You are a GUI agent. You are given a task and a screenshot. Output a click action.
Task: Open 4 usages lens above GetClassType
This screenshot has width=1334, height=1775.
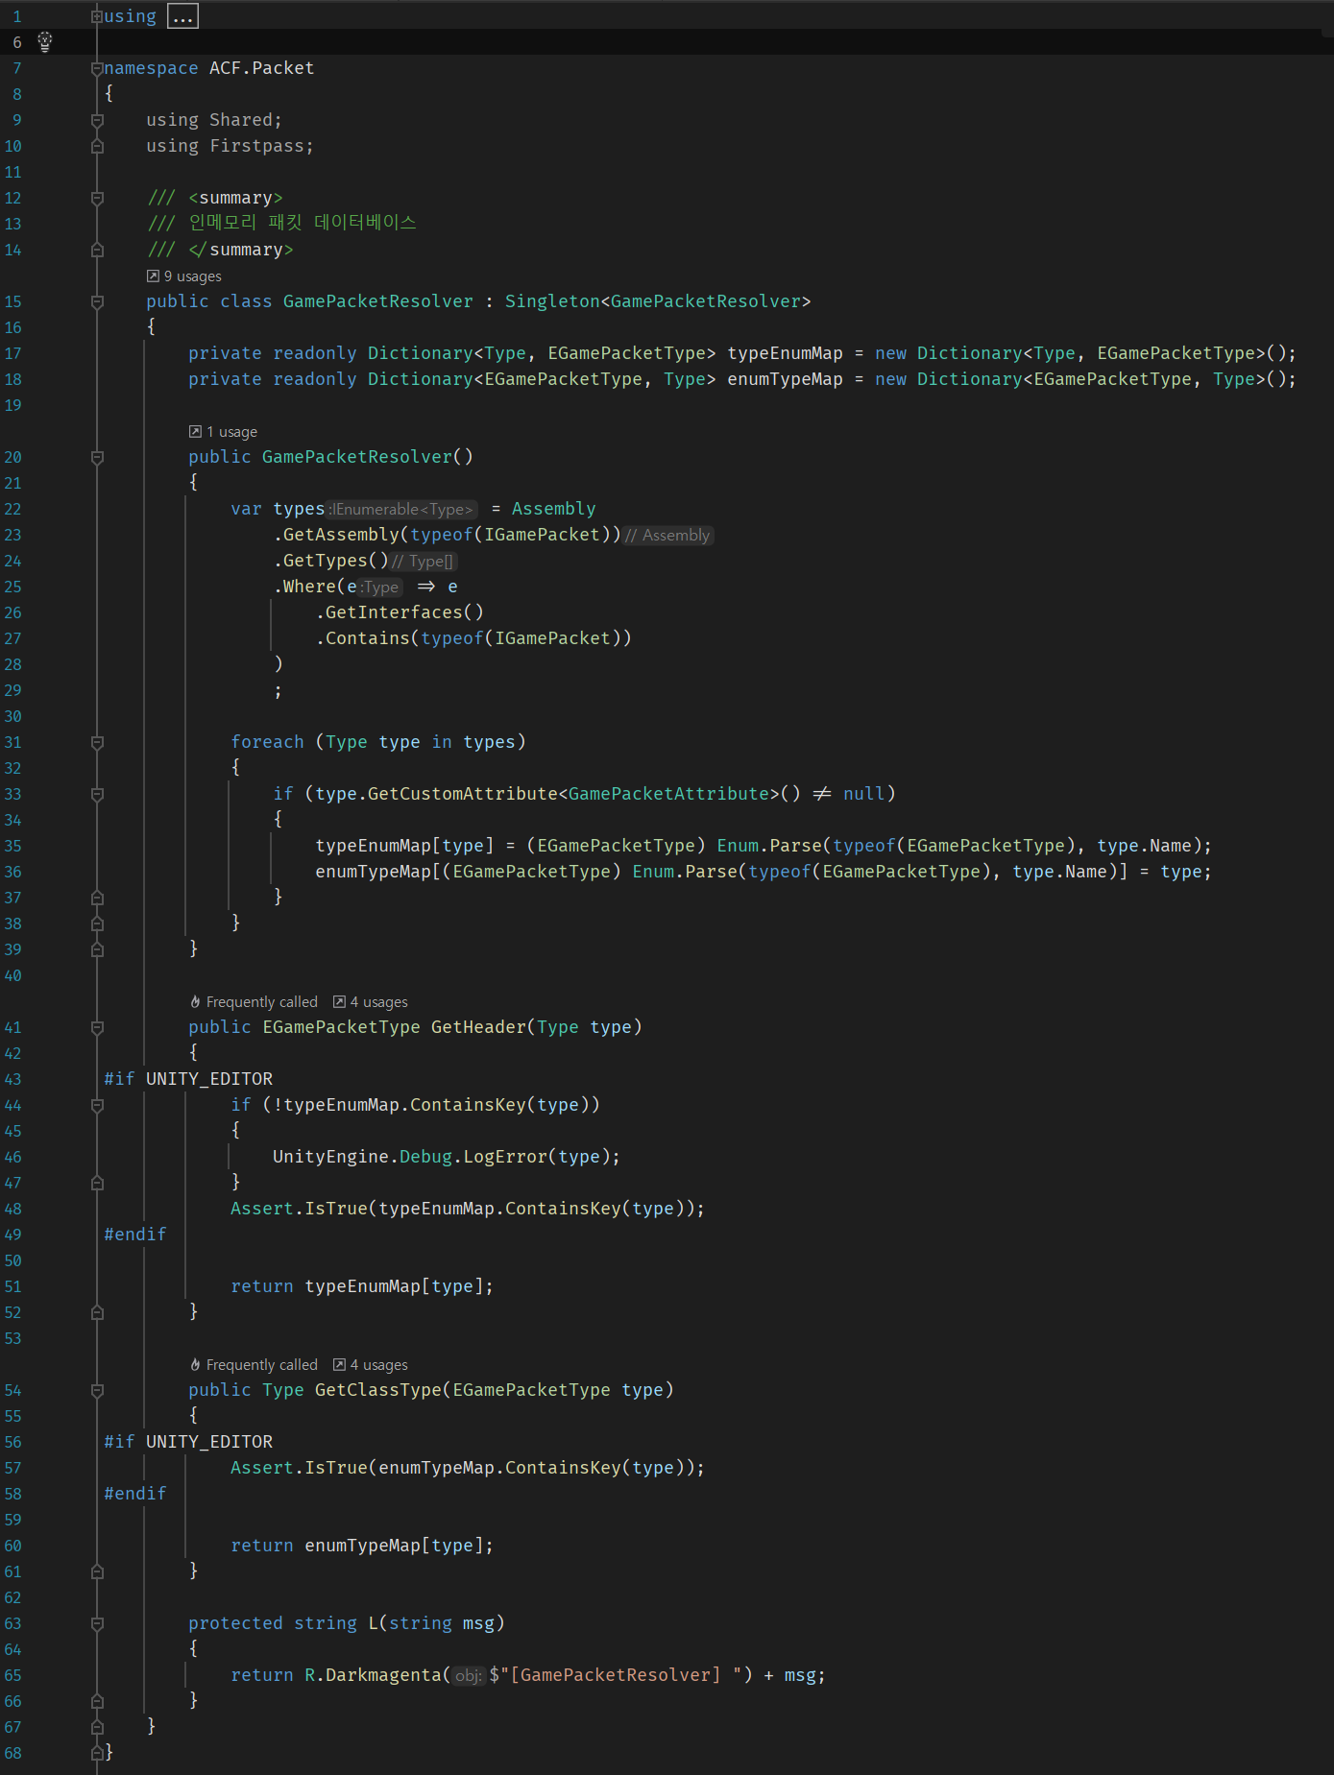tap(378, 1365)
